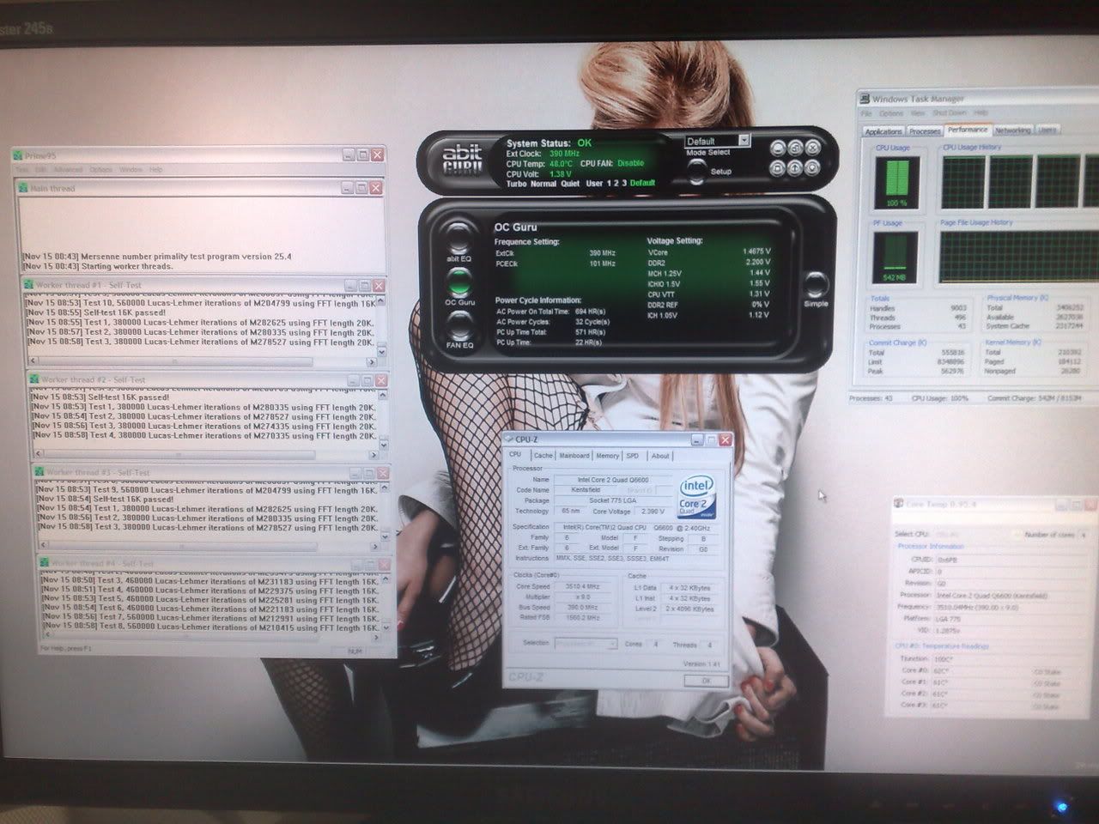The width and height of the screenshot is (1099, 824).
Task: Select User profile 2 in abit Guru
Action: click(616, 184)
